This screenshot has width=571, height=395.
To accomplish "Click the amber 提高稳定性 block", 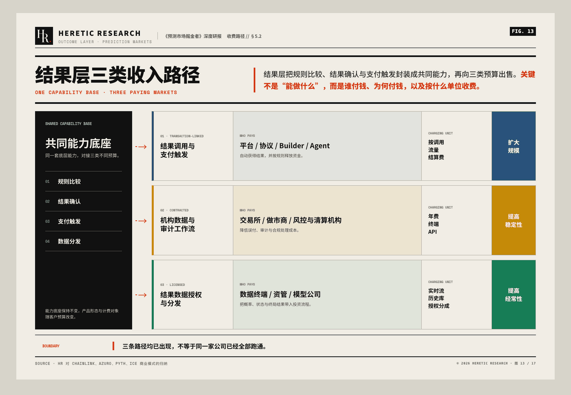I will coord(514,220).
